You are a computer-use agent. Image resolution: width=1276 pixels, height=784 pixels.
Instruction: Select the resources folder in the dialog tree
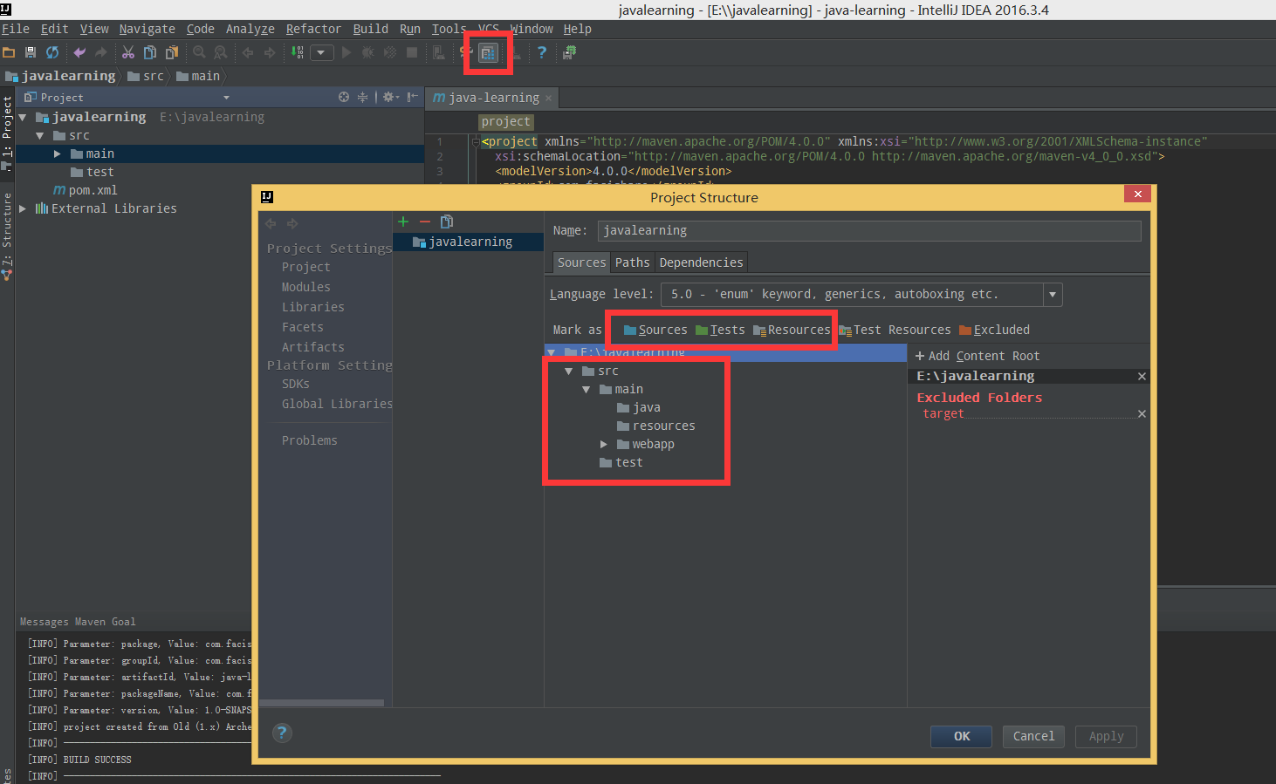click(655, 426)
